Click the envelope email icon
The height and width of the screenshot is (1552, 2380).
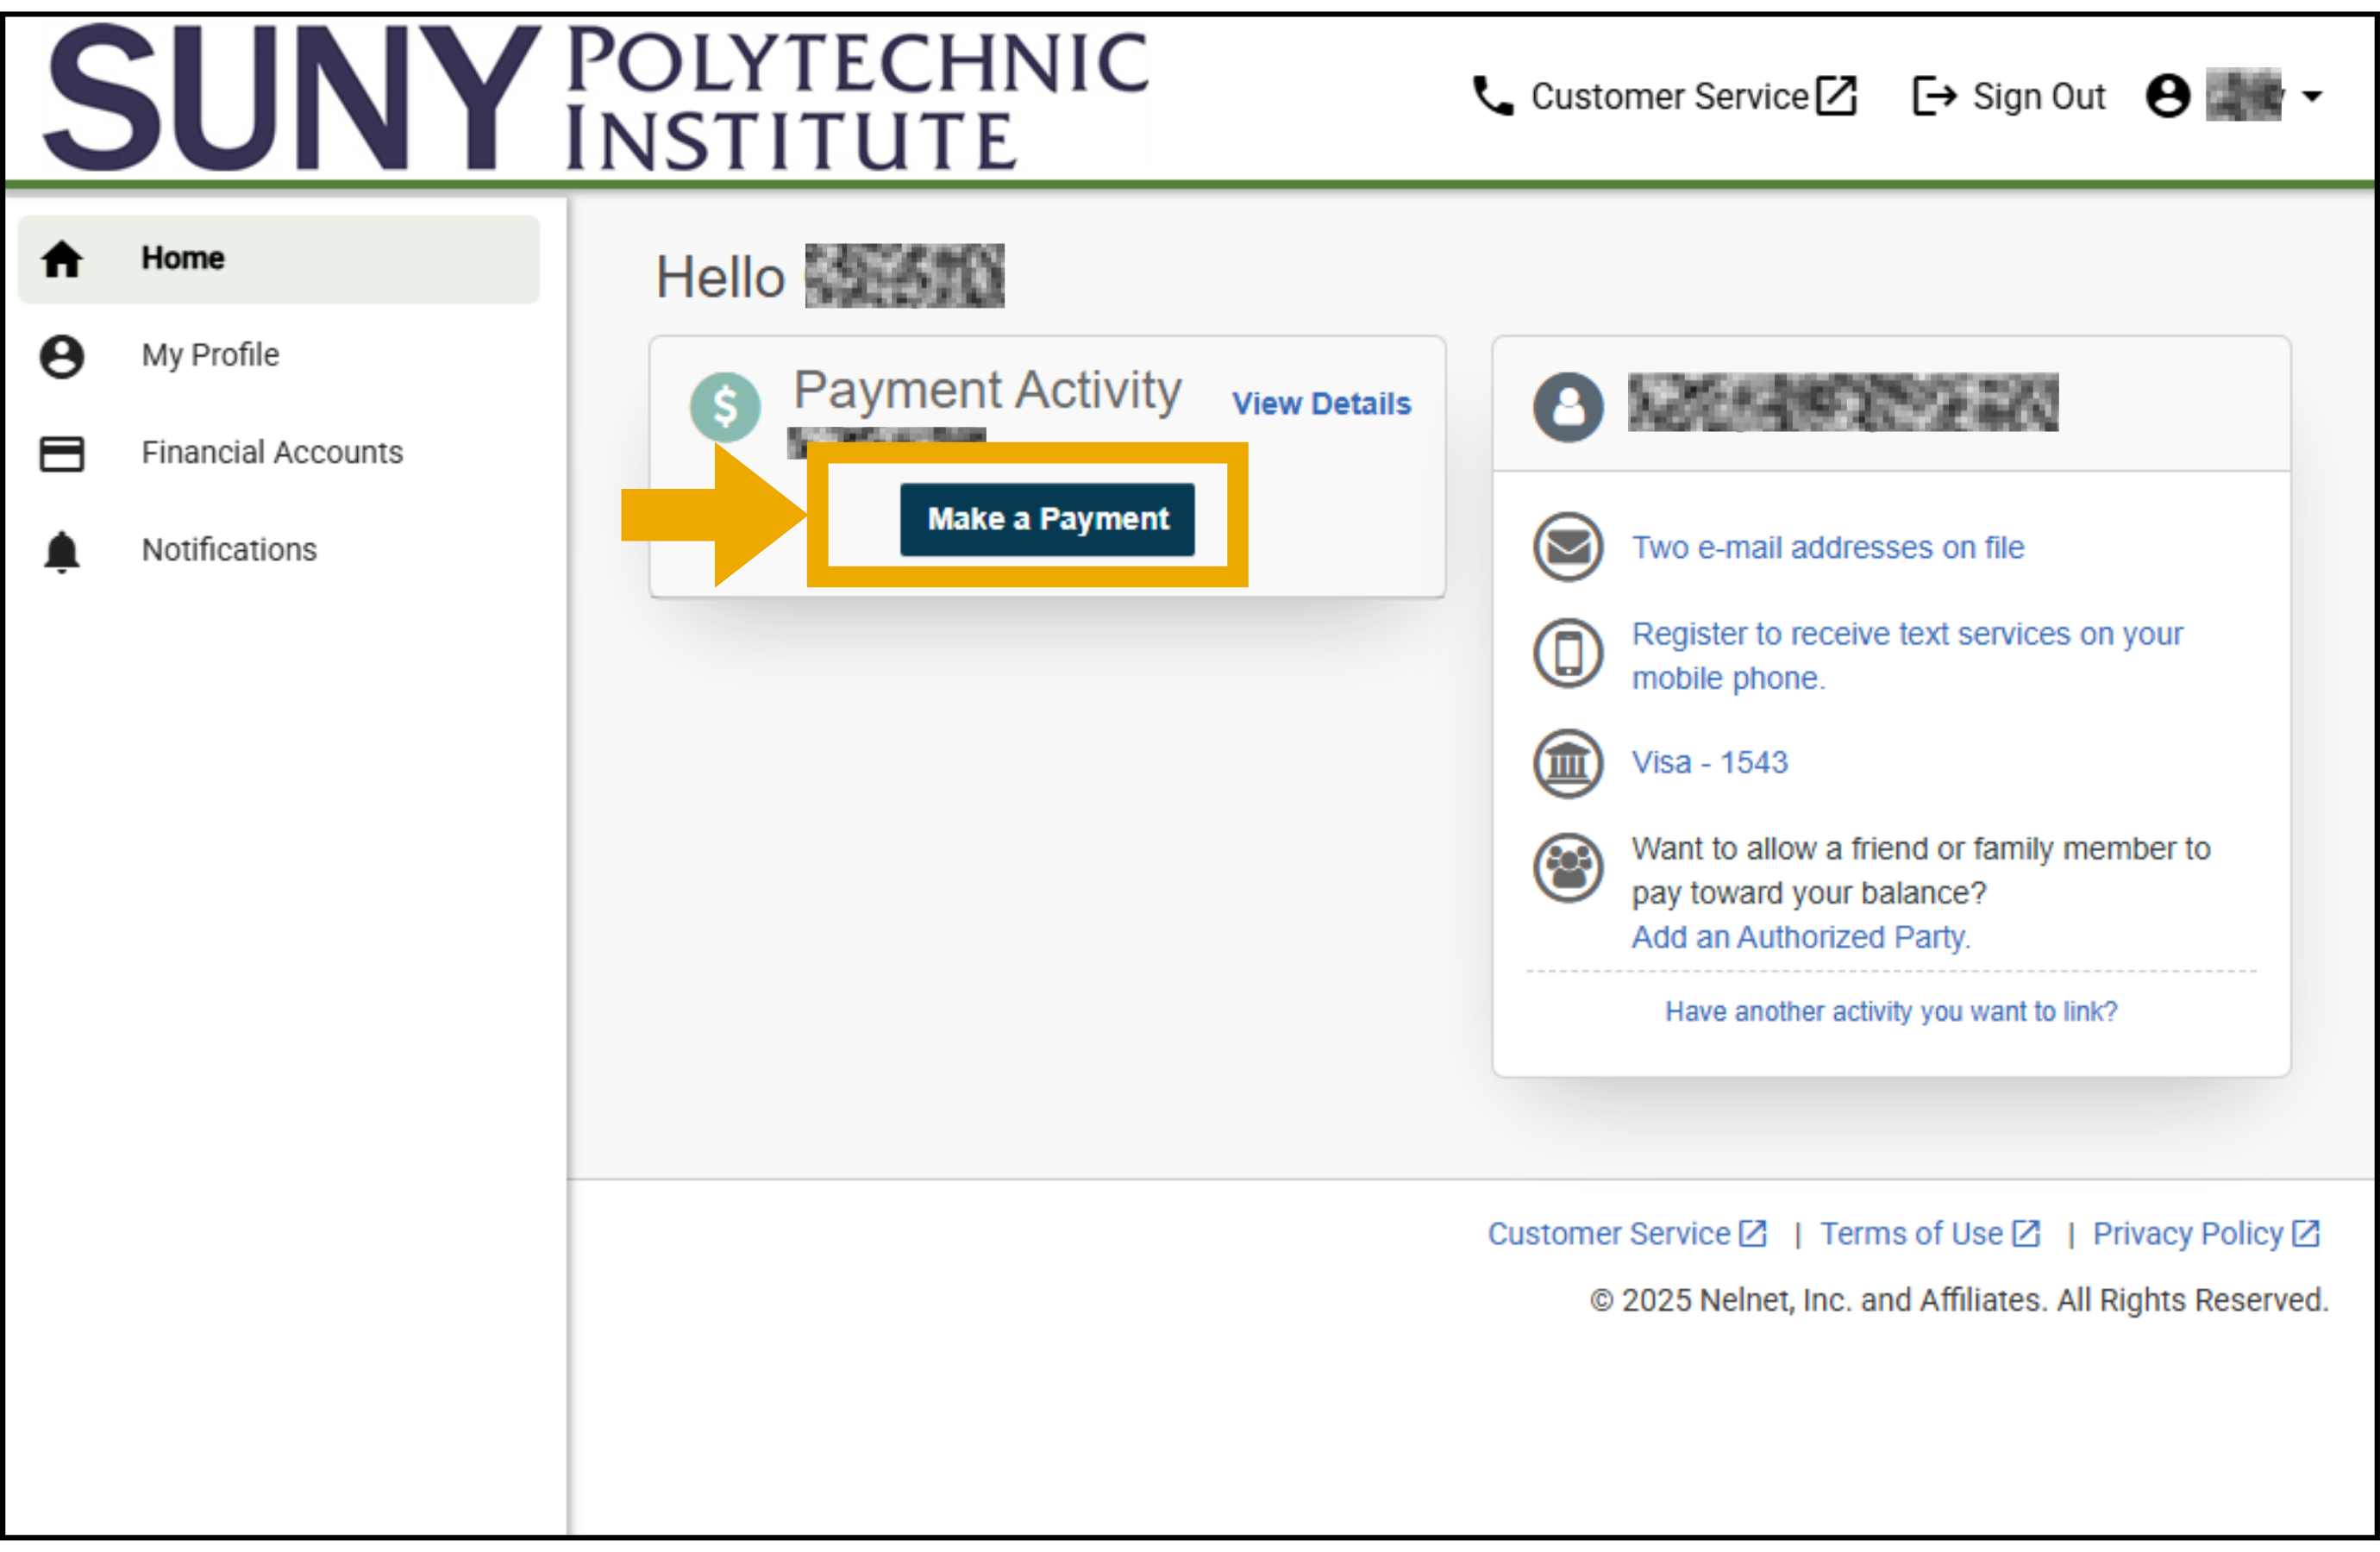tap(1567, 547)
